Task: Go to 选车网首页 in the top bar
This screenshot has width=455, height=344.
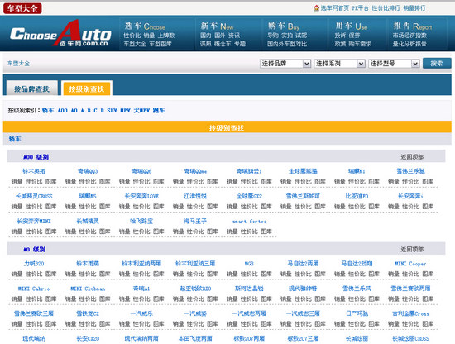Action: pos(334,8)
